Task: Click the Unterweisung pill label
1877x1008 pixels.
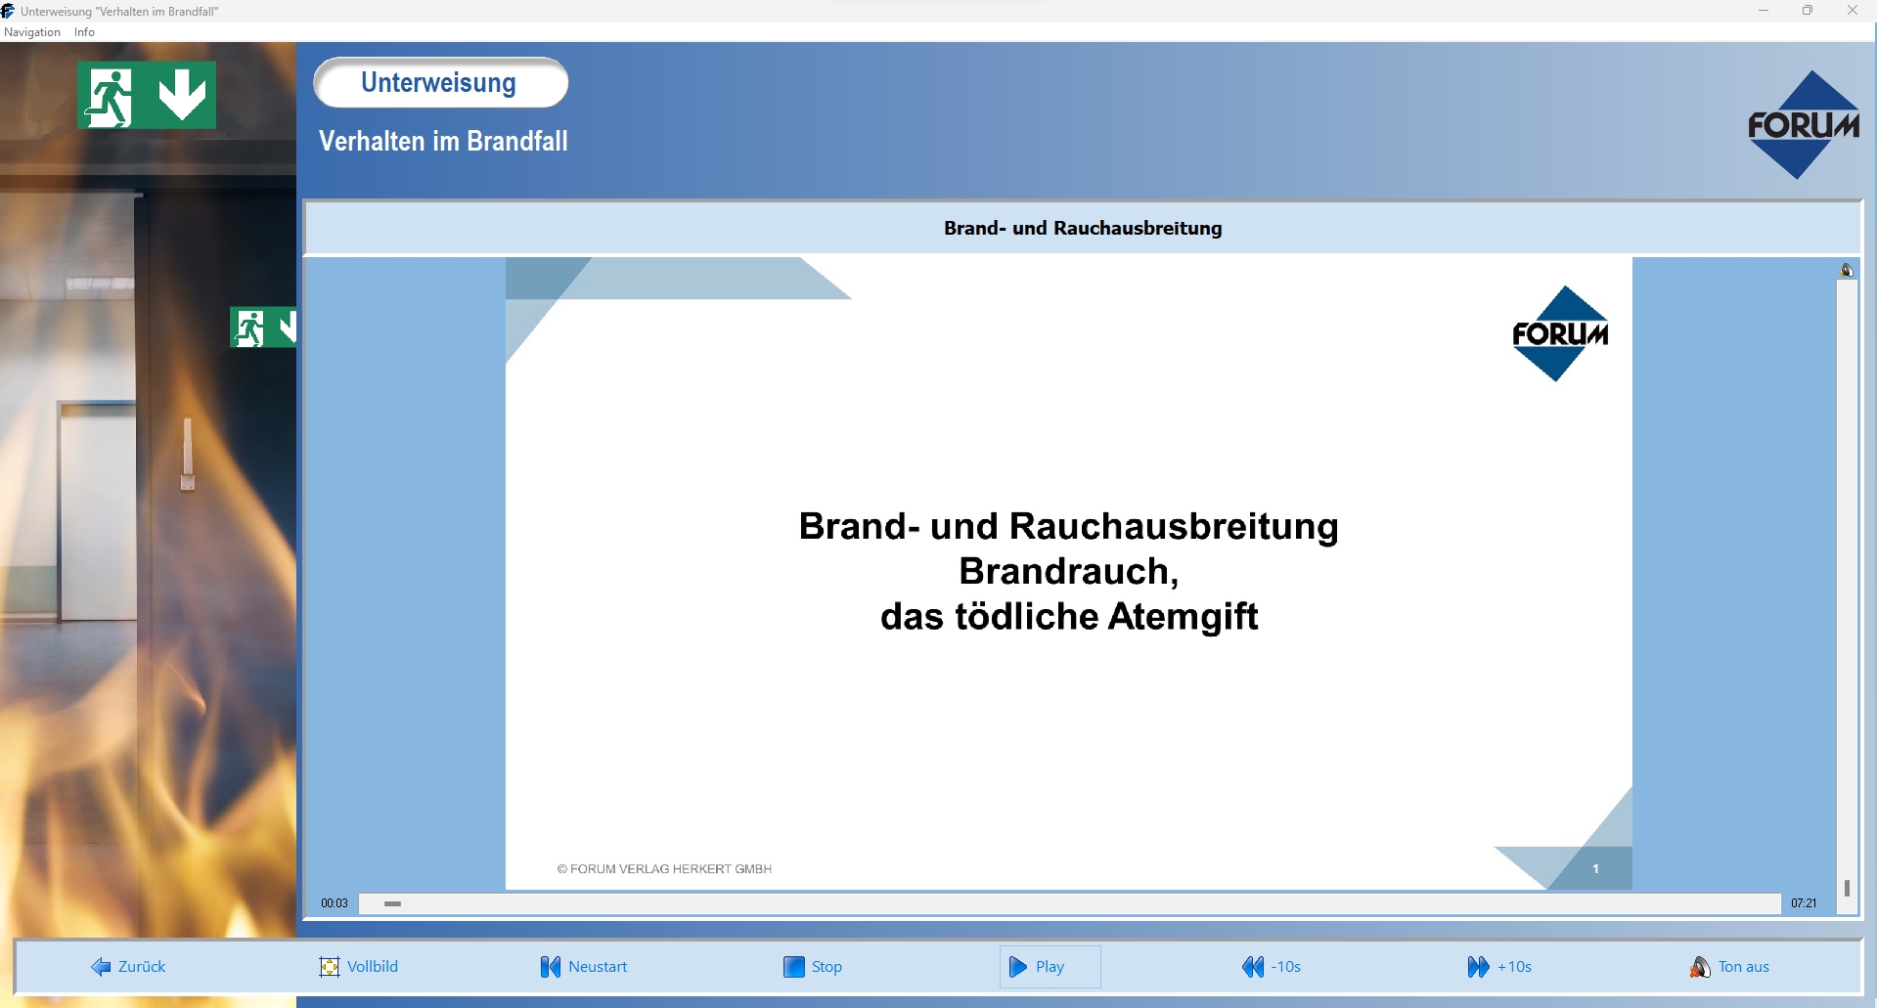Action: [440, 82]
